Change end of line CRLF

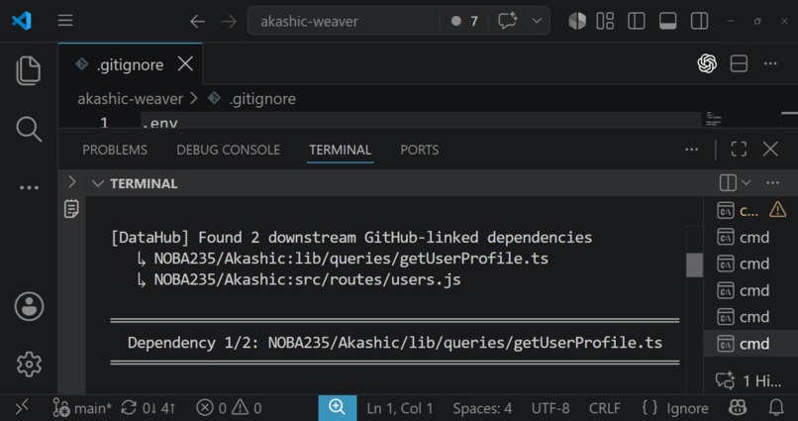pos(605,408)
